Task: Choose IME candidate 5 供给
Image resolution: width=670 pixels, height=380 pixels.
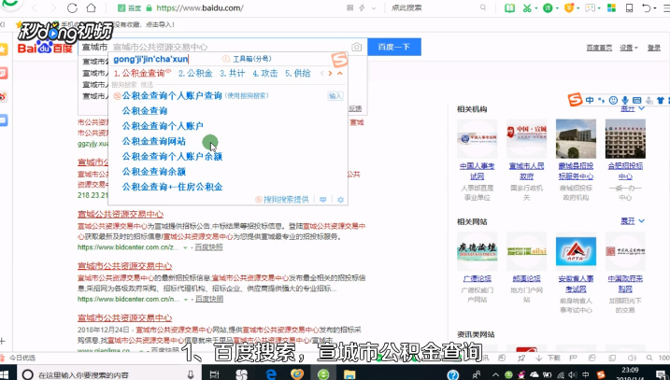Action: [x=298, y=73]
